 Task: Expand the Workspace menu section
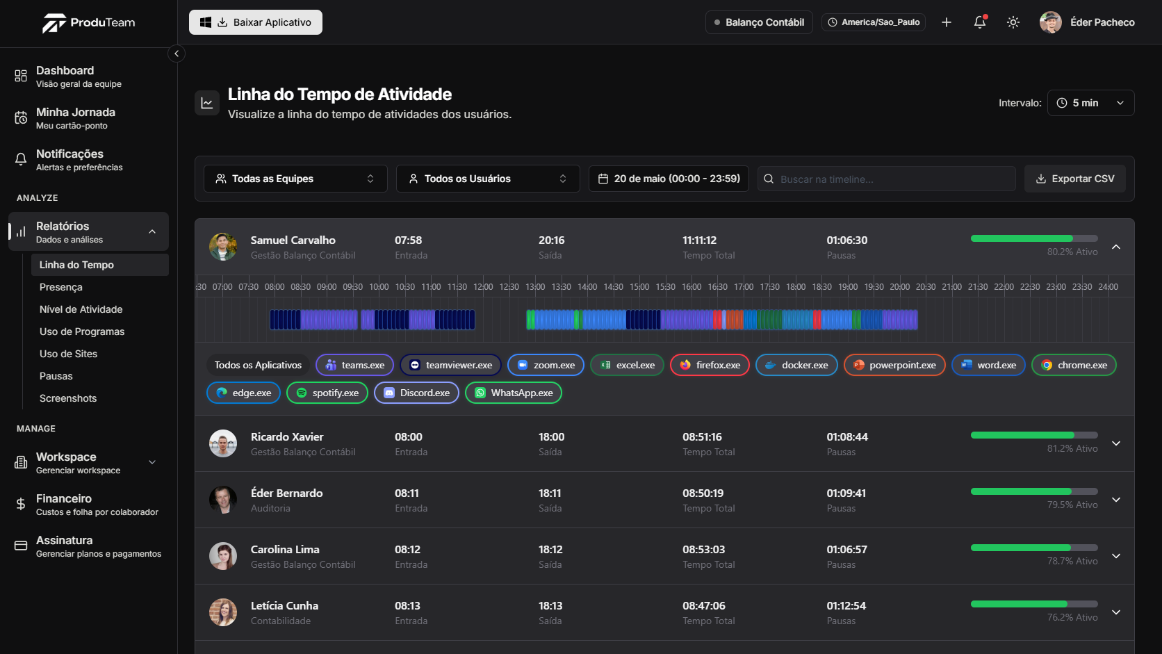(x=152, y=462)
